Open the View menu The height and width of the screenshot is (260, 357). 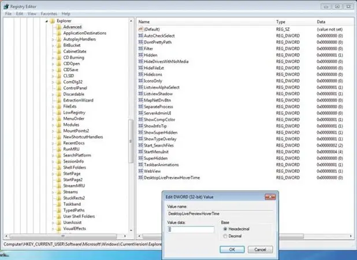pos(32,14)
